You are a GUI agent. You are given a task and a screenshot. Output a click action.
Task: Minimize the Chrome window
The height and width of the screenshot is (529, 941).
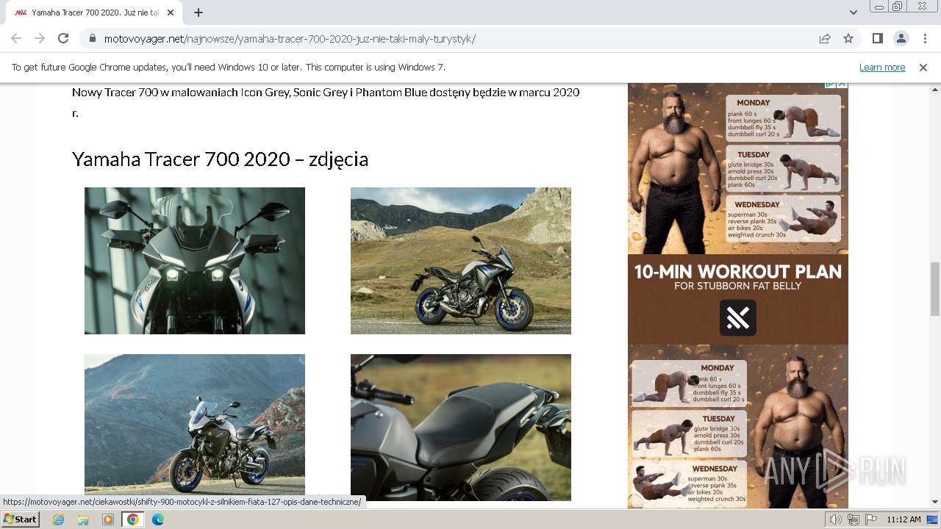pos(879,7)
